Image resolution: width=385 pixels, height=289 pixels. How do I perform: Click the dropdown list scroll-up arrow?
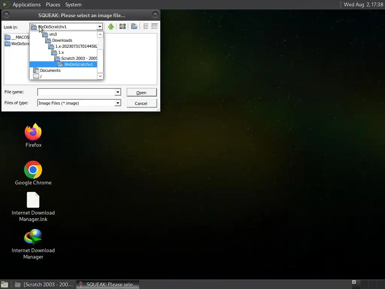[100, 34]
